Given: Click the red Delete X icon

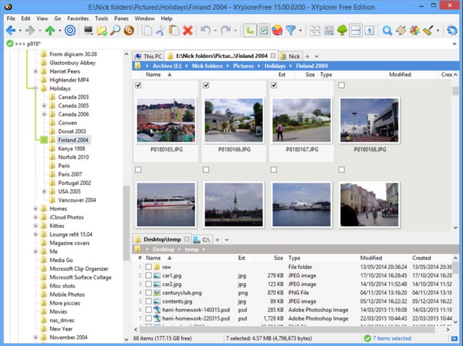Looking at the screenshot, I should (187, 31).
